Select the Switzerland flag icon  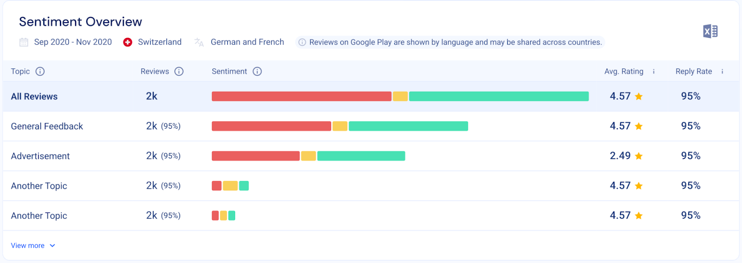point(128,42)
